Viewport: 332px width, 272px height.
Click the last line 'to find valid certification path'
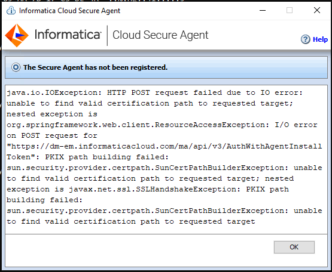tap(131, 221)
